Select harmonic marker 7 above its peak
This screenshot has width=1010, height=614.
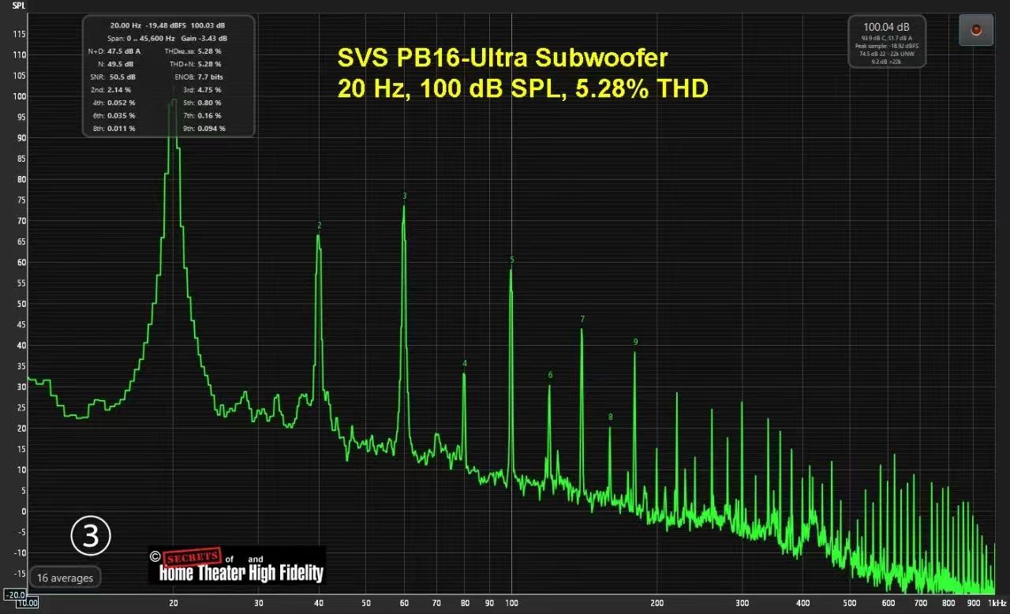coord(582,320)
